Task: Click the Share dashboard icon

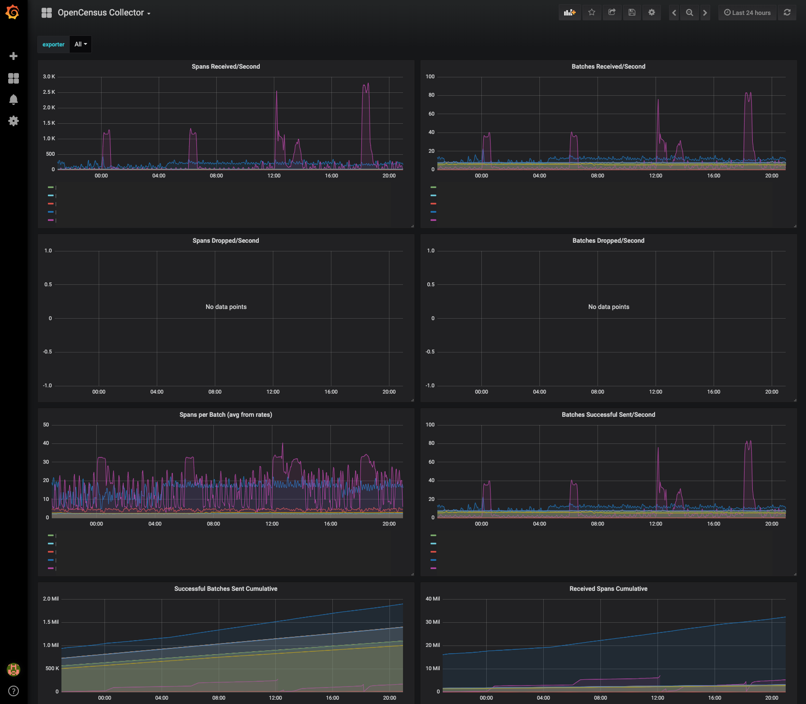Action: coord(612,13)
